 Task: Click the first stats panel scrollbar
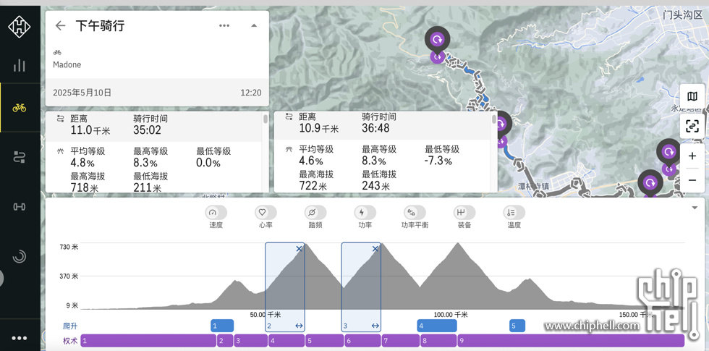[x=266, y=119]
